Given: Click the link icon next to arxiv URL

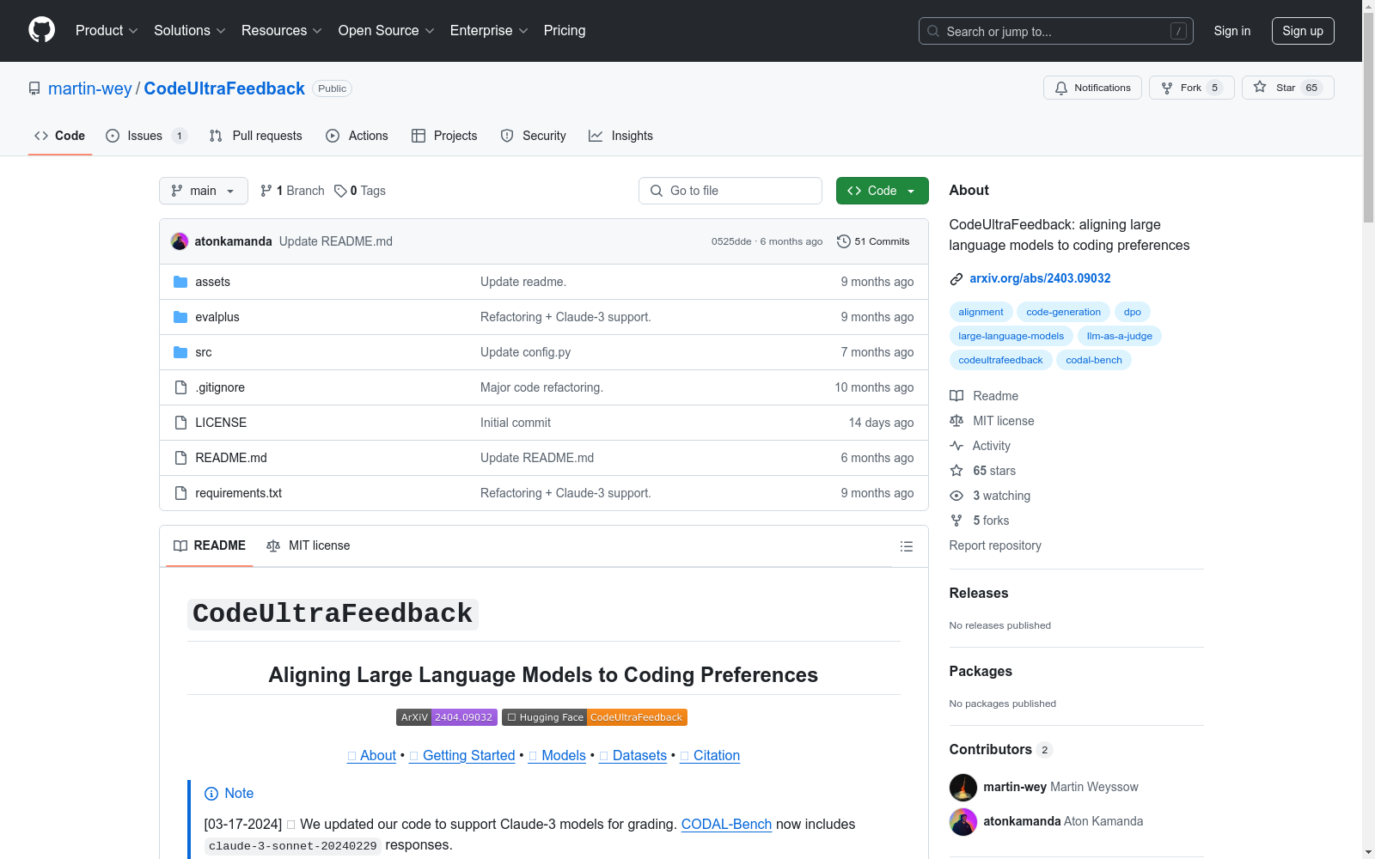Looking at the screenshot, I should [956, 278].
